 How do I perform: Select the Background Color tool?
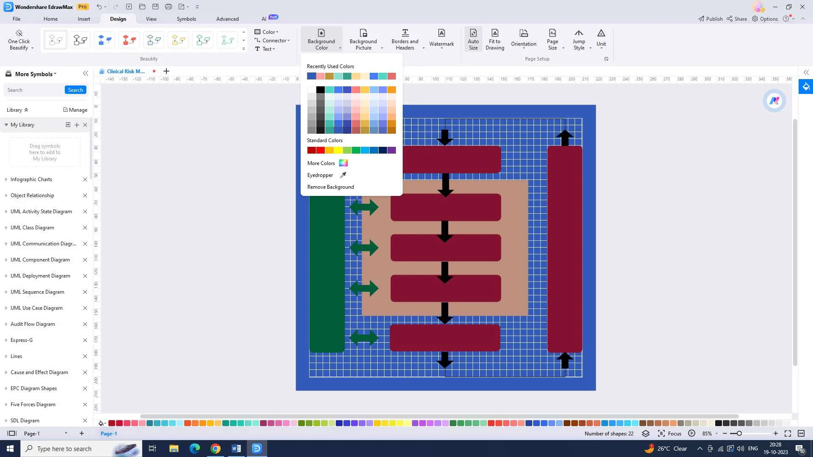321,39
